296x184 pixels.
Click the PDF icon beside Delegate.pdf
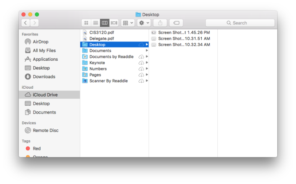click(x=85, y=38)
